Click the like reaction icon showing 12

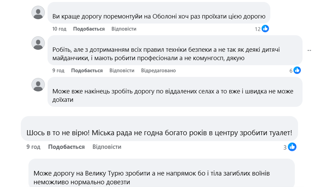click(265, 29)
